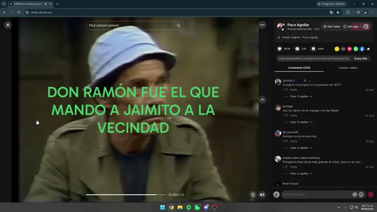
Task: Switch to the Comments (239) tab
Action: (x=299, y=68)
